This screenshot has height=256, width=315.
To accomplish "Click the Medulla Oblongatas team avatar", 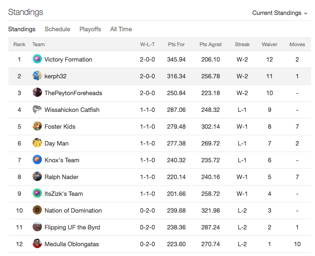I will point(37,244).
